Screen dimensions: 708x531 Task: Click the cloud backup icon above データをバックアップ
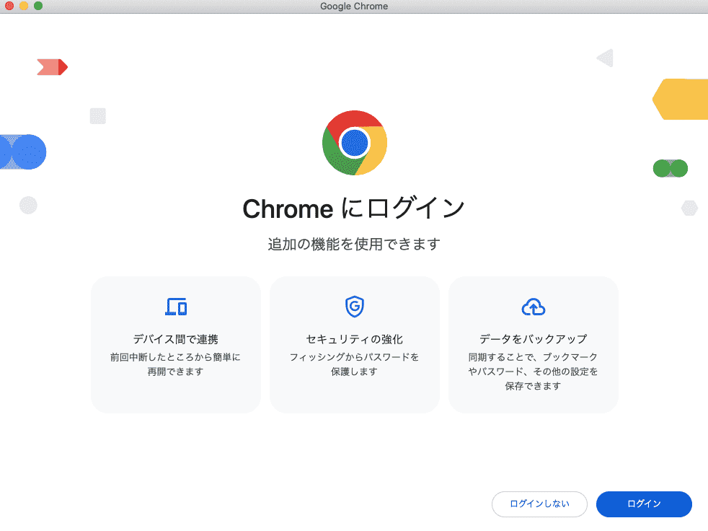533,307
